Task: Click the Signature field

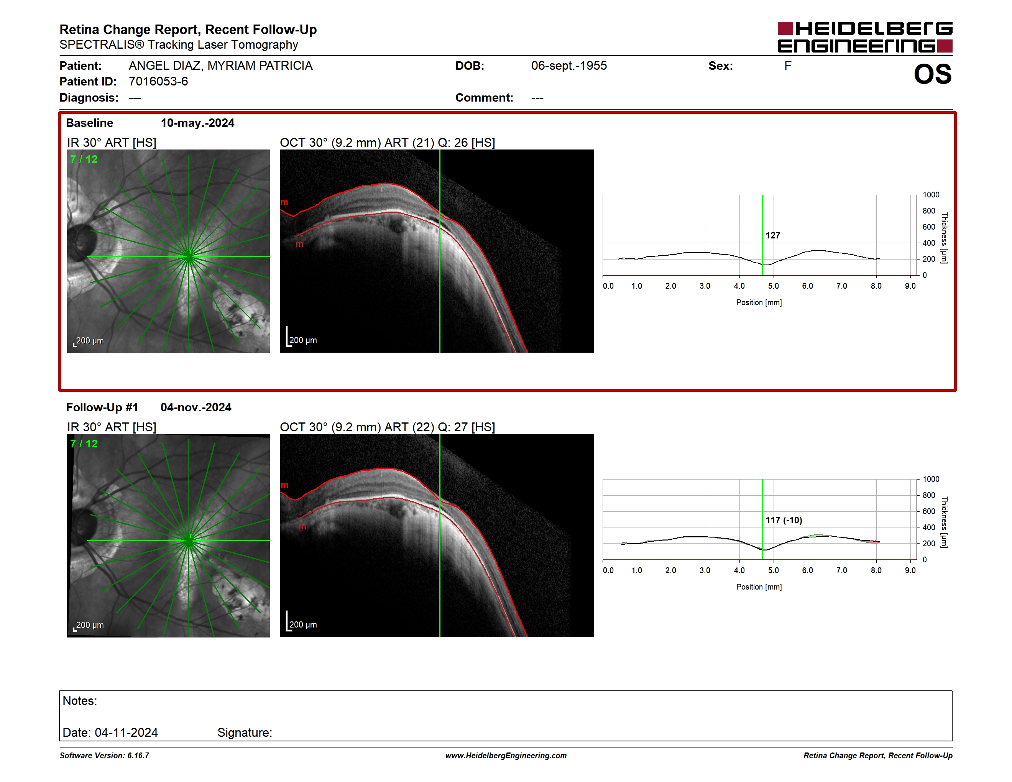Action: (245, 733)
